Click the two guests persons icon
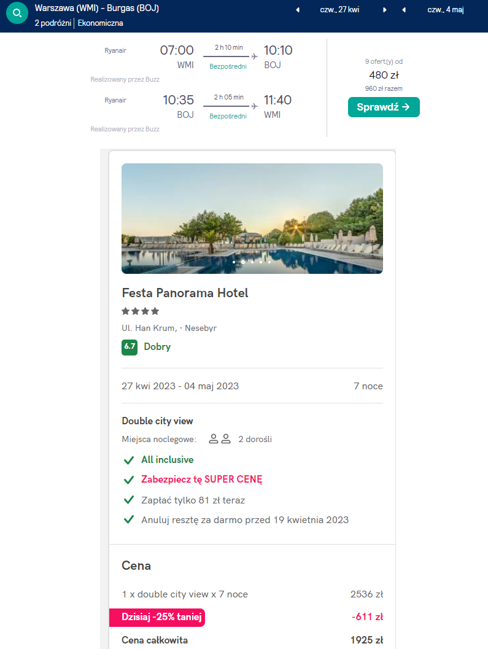The width and height of the screenshot is (488, 649). coord(220,439)
